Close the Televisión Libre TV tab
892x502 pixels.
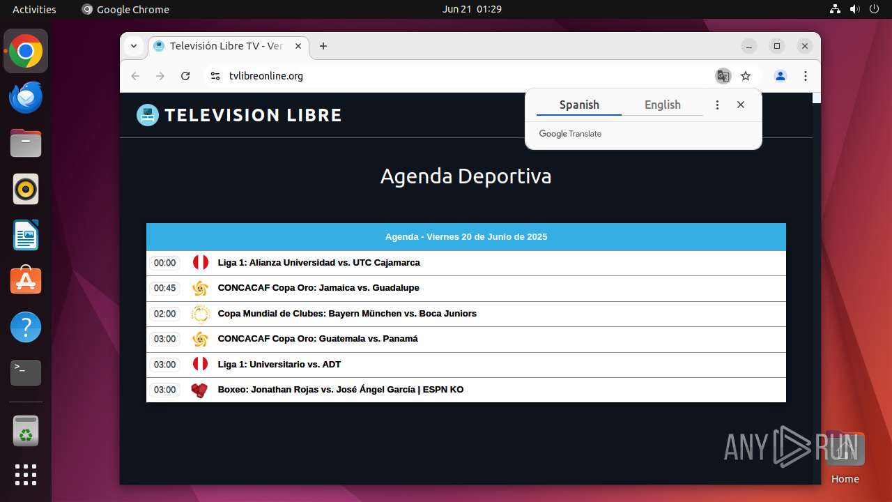point(298,46)
